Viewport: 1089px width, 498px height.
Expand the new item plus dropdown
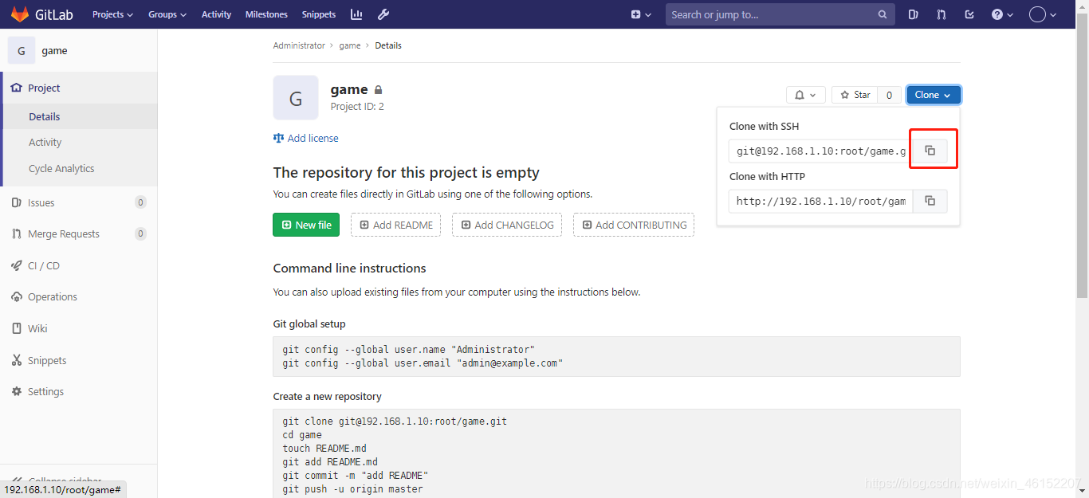pyautogui.click(x=641, y=14)
